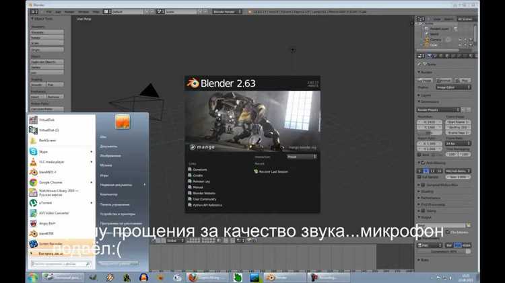Viewport: 505px width, 283px height.
Task: Select BW color mode for output
Action: point(449,245)
